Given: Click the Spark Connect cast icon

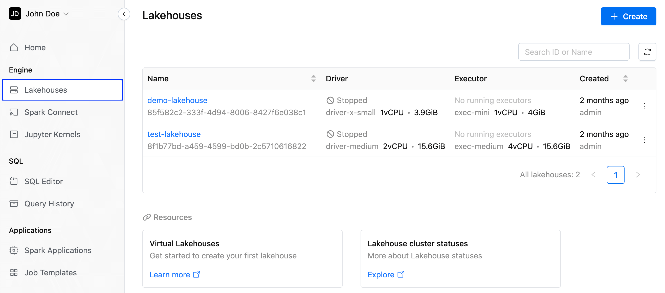Looking at the screenshot, I should [14, 112].
